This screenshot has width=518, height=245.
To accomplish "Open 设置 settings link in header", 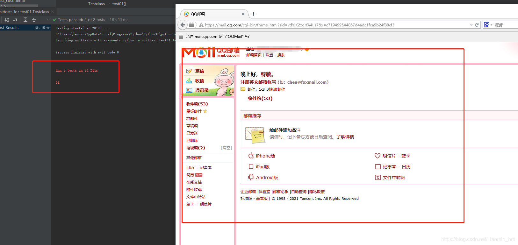I will click(x=270, y=55).
